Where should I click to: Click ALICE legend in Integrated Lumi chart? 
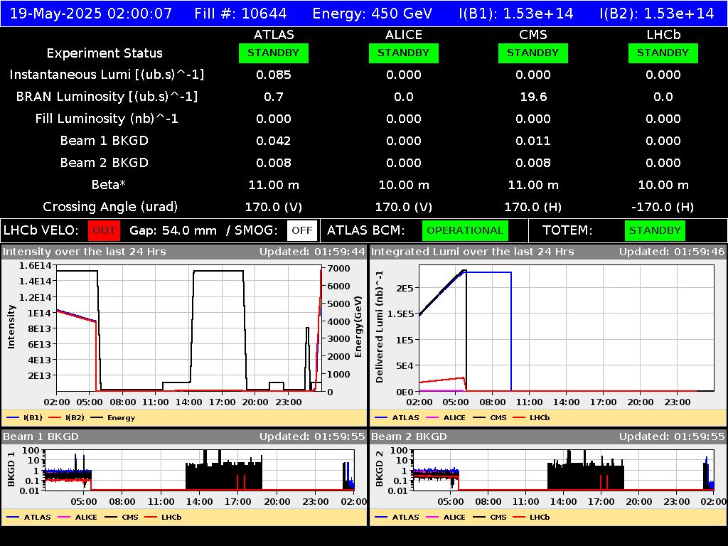pos(446,417)
